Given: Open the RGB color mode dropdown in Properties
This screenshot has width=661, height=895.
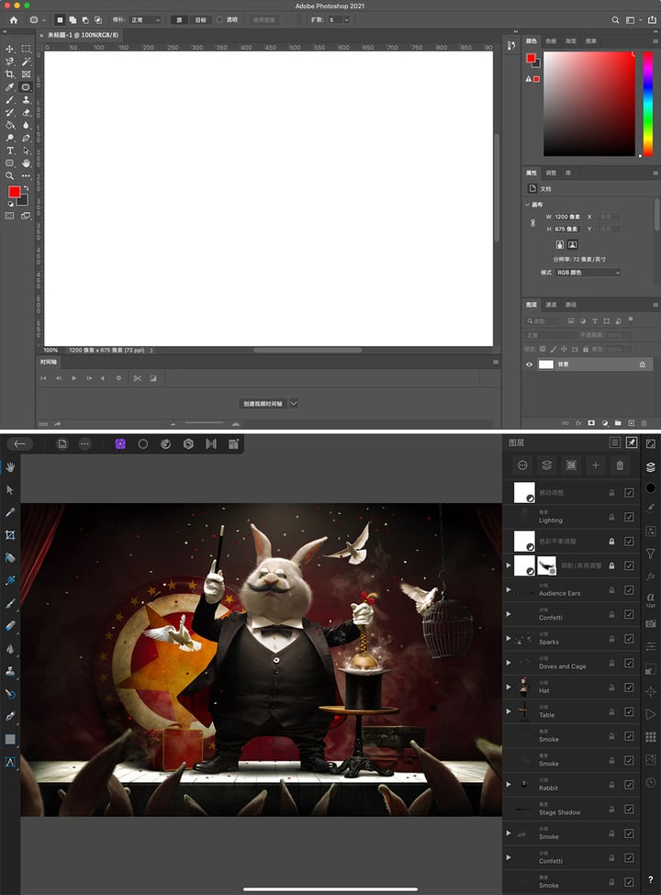Looking at the screenshot, I should (x=588, y=273).
